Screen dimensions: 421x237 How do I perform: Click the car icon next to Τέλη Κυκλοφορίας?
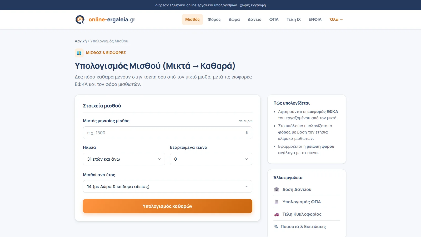pyautogui.click(x=277, y=214)
